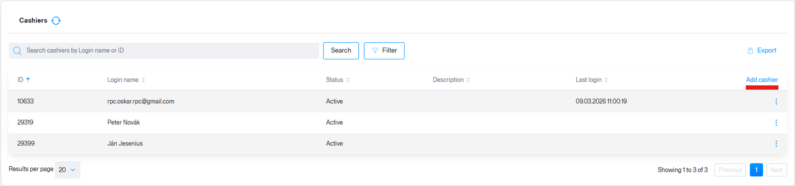This screenshot has height=186, width=795.
Task: Open the three-dot menu for Peter Novák
Action: (x=776, y=123)
